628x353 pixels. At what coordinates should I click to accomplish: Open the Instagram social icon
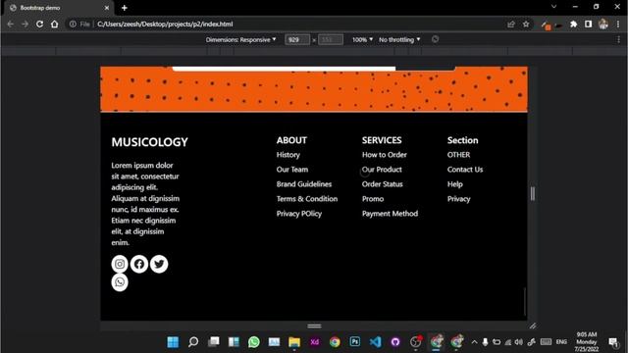(120, 264)
